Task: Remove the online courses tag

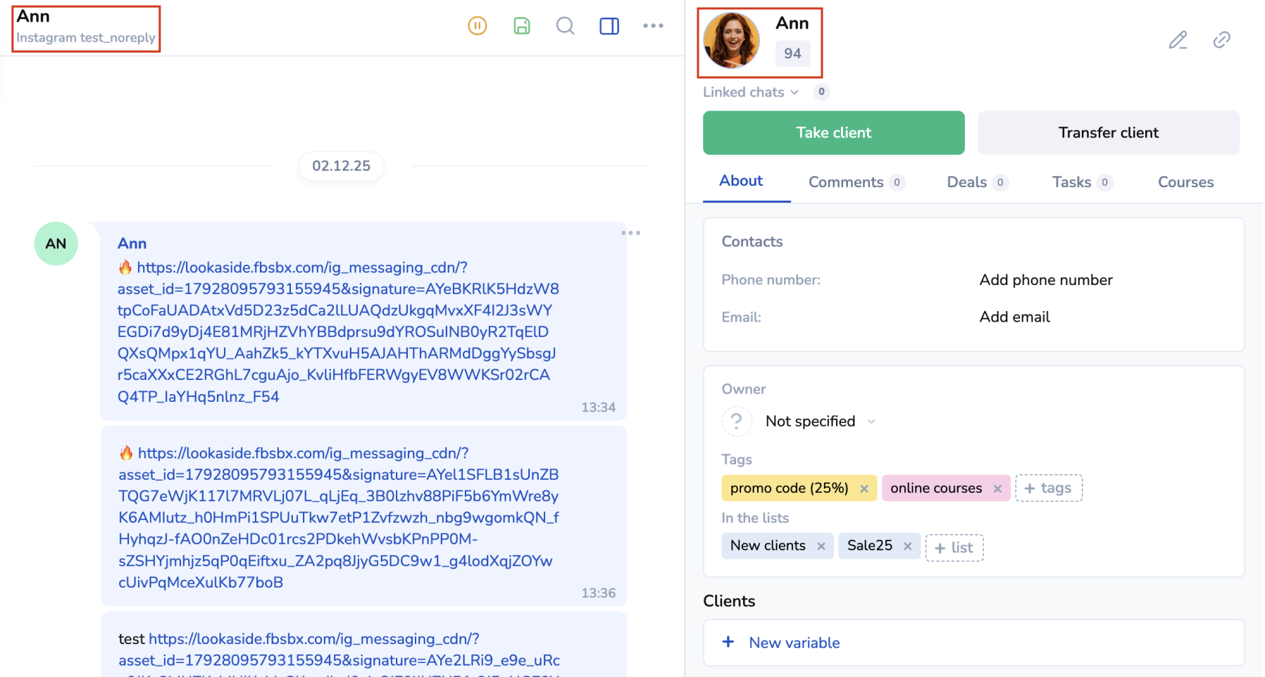Action: pyautogui.click(x=997, y=488)
